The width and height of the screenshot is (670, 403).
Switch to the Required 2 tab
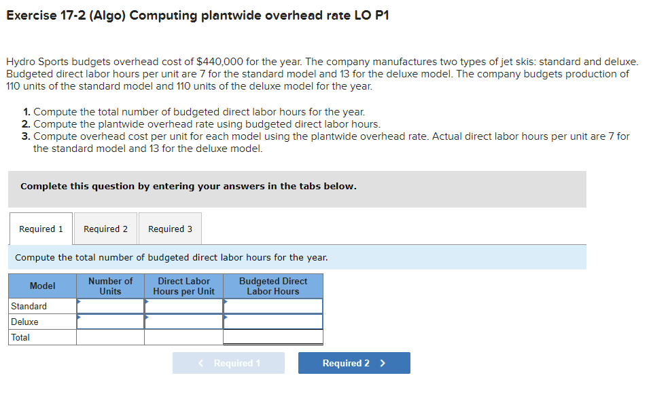click(105, 229)
